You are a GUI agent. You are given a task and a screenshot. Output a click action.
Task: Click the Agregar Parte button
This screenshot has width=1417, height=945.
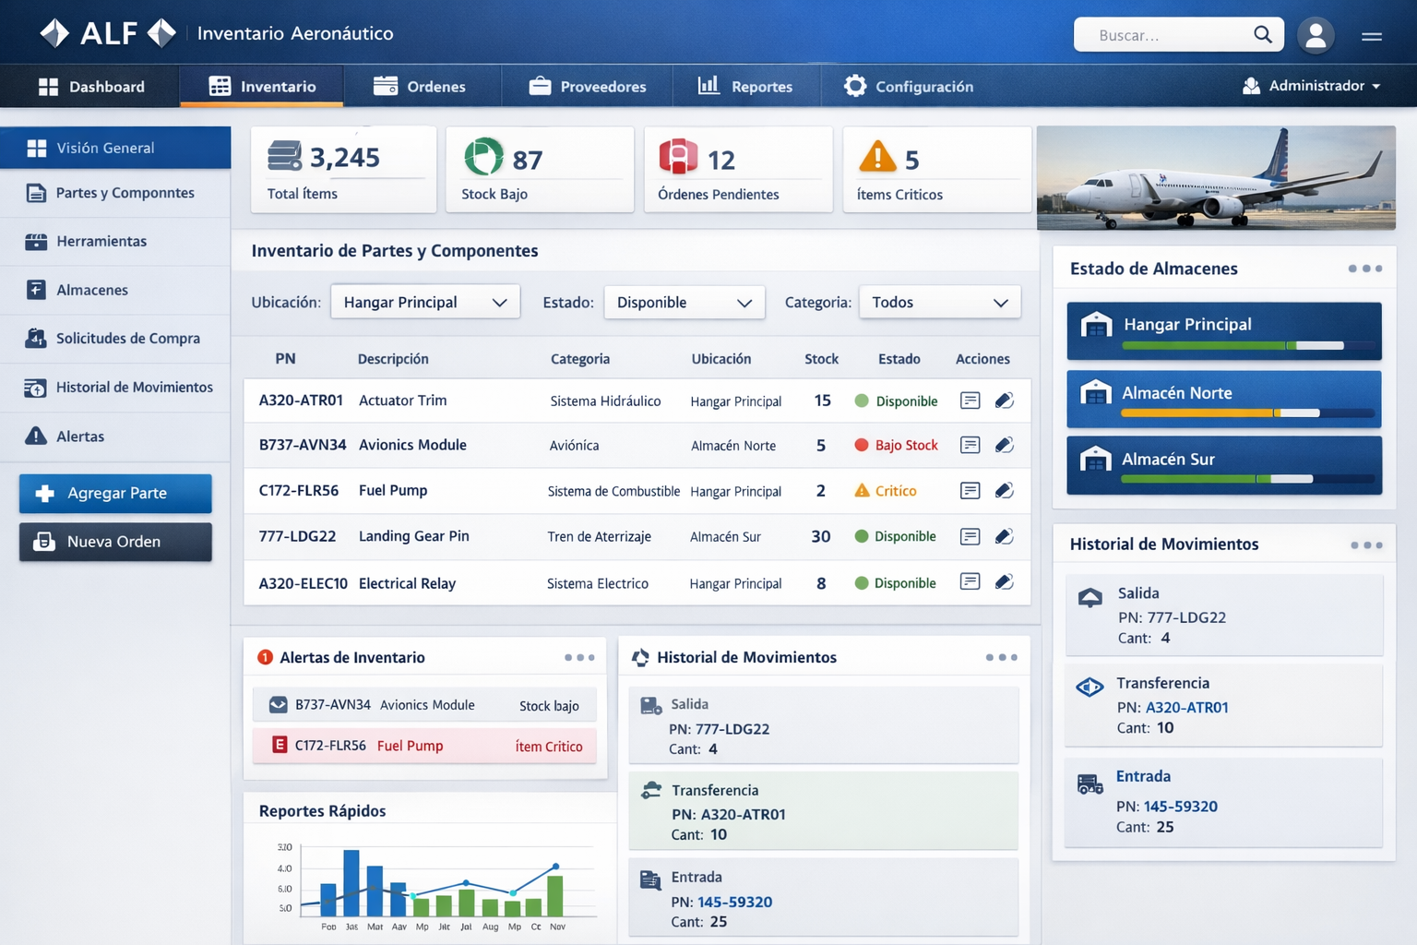(114, 494)
